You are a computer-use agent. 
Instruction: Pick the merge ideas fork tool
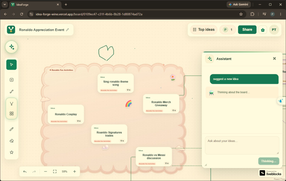[11, 104]
